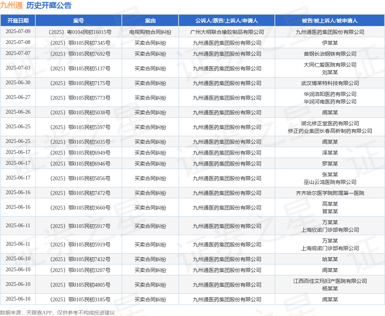The image size is (385, 316).
Task: Select the 开庭日期 column header
Action: pyautogui.click(x=18, y=21)
